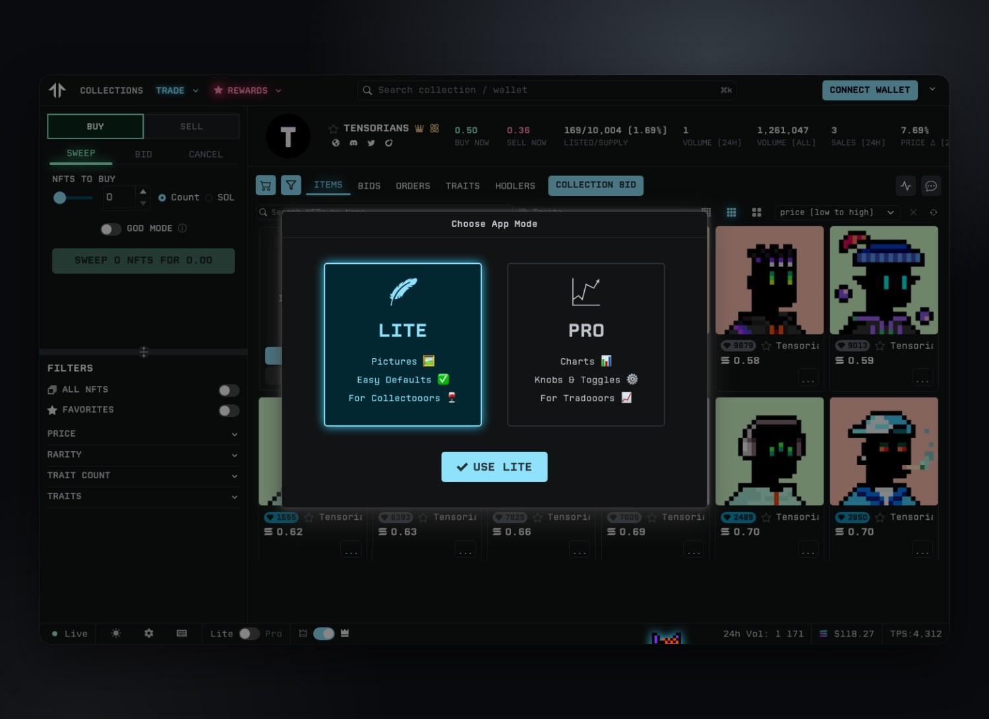Click the USE LITE button
This screenshot has height=719, width=989.
[x=494, y=467]
